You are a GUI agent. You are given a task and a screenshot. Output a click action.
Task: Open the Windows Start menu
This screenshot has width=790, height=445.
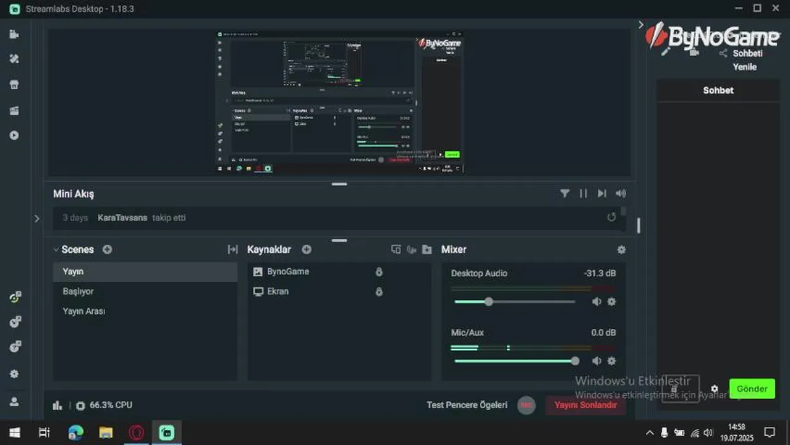pos(14,432)
